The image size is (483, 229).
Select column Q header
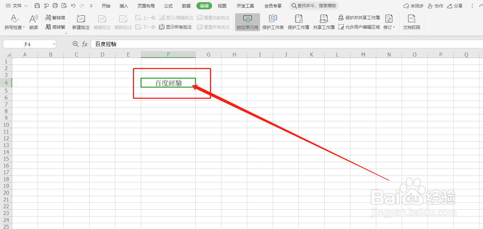(x=466, y=55)
